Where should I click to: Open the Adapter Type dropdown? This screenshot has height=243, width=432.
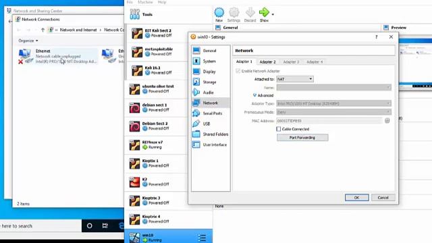pyautogui.click(x=333, y=103)
